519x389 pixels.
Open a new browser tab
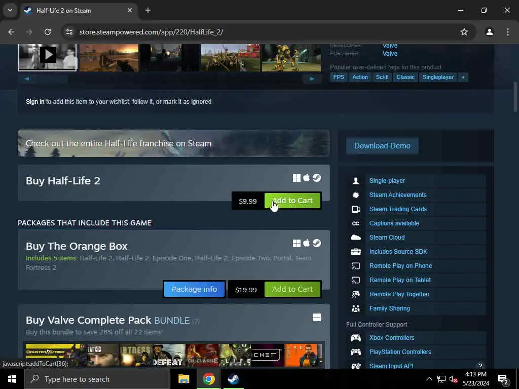point(148,10)
